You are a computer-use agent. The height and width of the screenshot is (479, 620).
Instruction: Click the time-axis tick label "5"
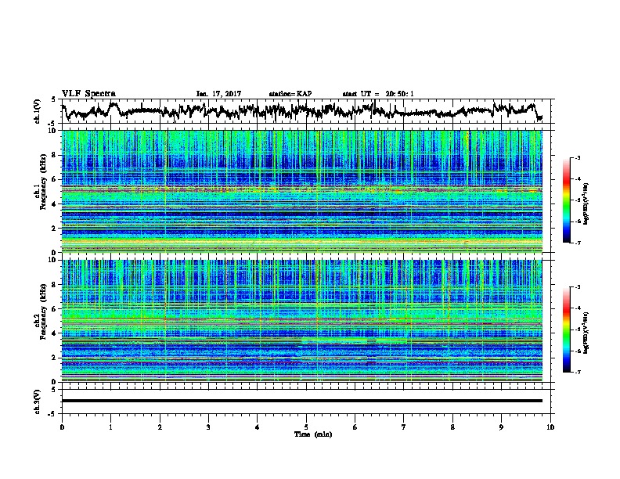click(x=306, y=427)
